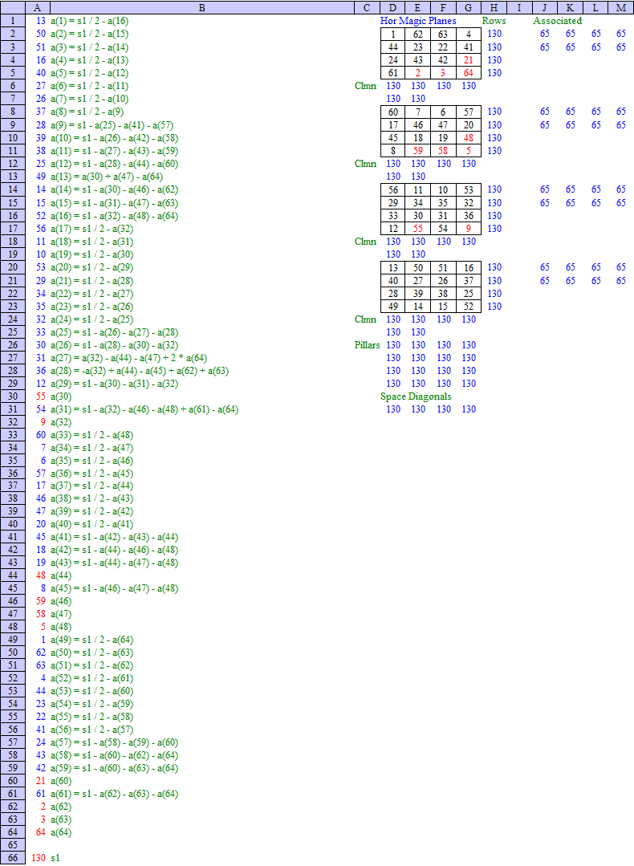634x866 pixels.
Task: Click the green 'Rows' label
Action: point(494,20)
